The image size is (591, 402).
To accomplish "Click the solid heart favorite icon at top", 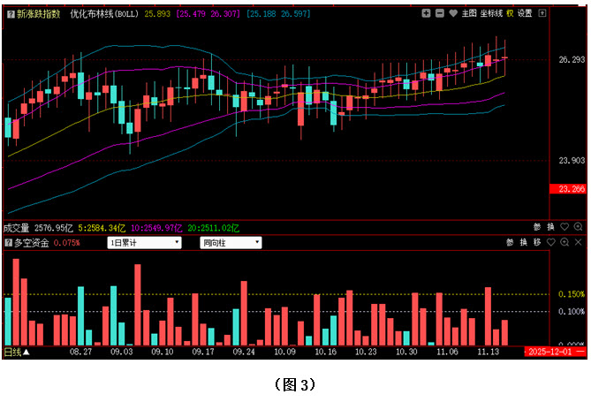I will tap(453, 13).
